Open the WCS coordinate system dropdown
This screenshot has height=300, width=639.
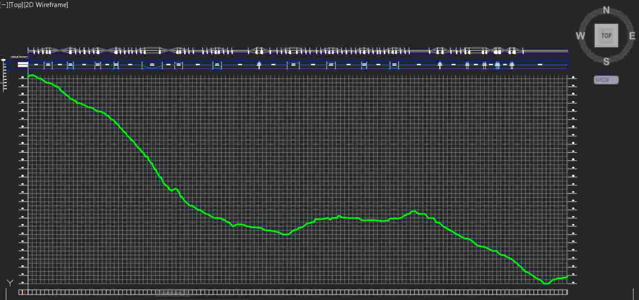click(x=606, y=80)
